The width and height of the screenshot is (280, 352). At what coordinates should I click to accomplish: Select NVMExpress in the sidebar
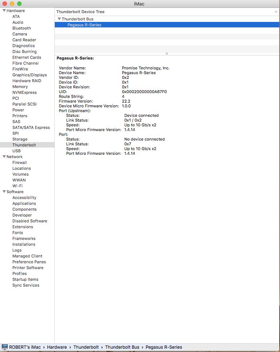pos(24,92)
